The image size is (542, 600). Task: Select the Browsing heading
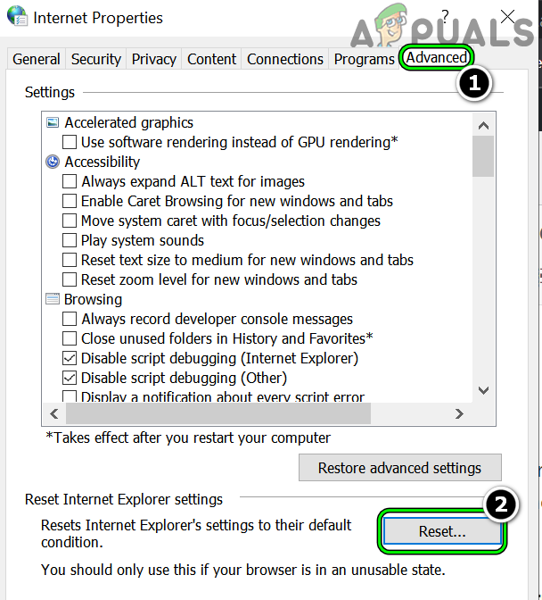94,299
